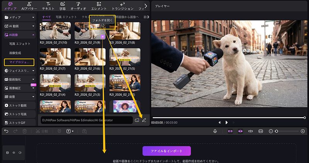Zoom in timeline with plus icon
The width and height of the screenshot is (309, 163).
coord(303,131)
